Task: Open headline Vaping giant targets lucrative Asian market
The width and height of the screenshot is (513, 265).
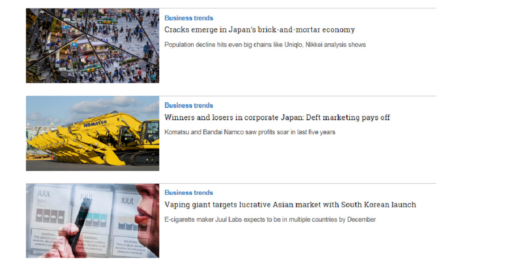Action: pyautogui.click(x=290, y=205)
